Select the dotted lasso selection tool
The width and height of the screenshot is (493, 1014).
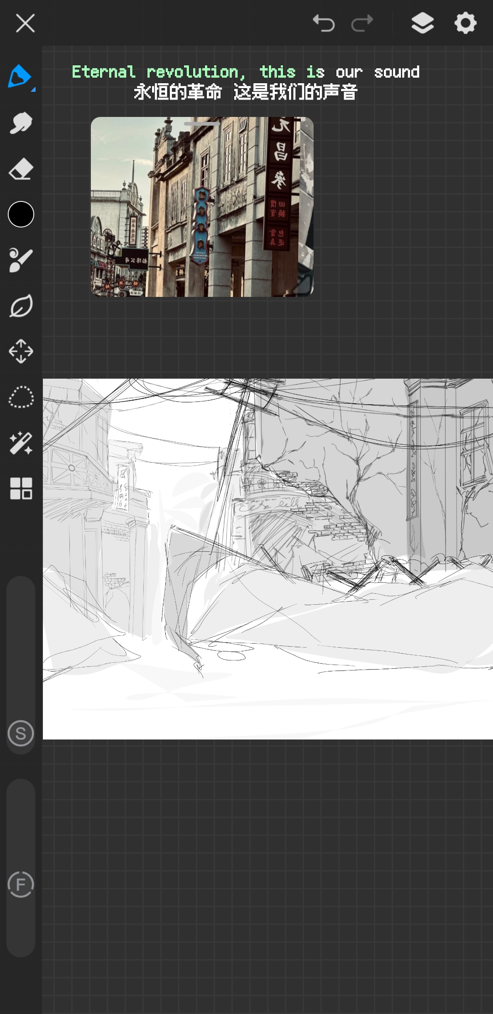tap(21, 397)
